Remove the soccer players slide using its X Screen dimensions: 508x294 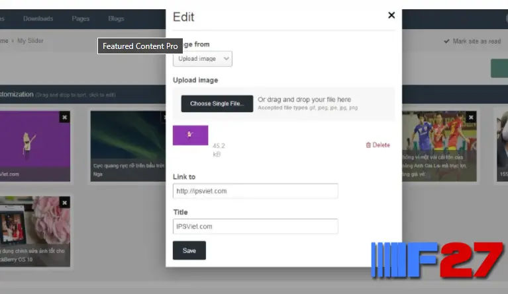471,118
